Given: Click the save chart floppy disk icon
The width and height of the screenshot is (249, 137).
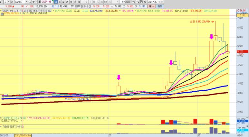Looking at the screenshot, I should click(x=141, y=2).
